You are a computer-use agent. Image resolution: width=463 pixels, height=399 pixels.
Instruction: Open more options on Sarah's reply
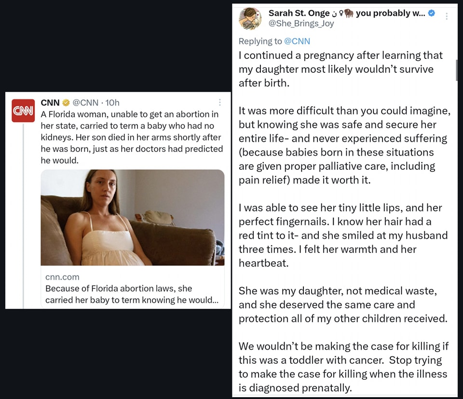pos(447,16)
